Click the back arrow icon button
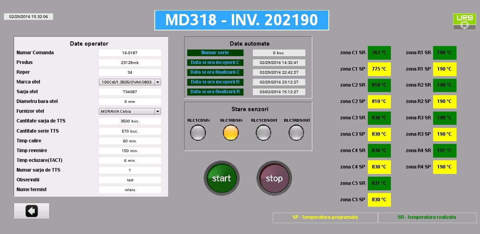480x234 pixels. pyautogui.click(x=32, y=211)
